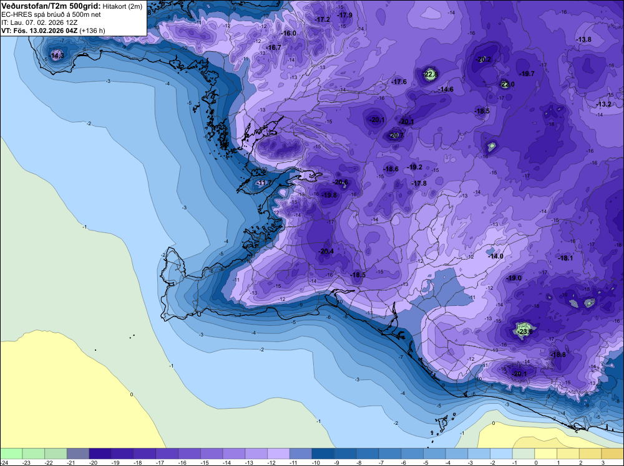Click the -20.7 temperature label

tap(396, 135)
